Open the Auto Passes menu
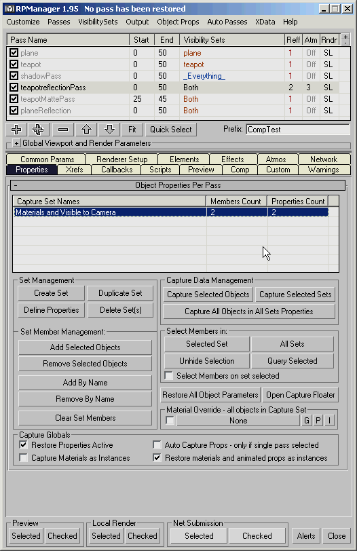 tap(227, 22)
